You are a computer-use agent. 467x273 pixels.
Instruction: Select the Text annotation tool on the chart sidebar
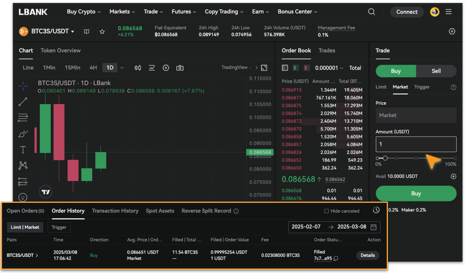pos(23,150)
